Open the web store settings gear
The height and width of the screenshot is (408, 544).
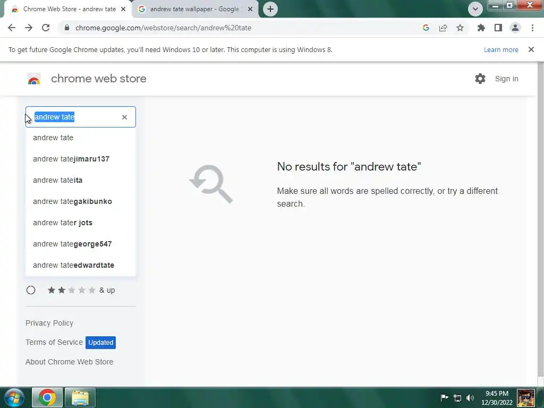coord(480,79)
